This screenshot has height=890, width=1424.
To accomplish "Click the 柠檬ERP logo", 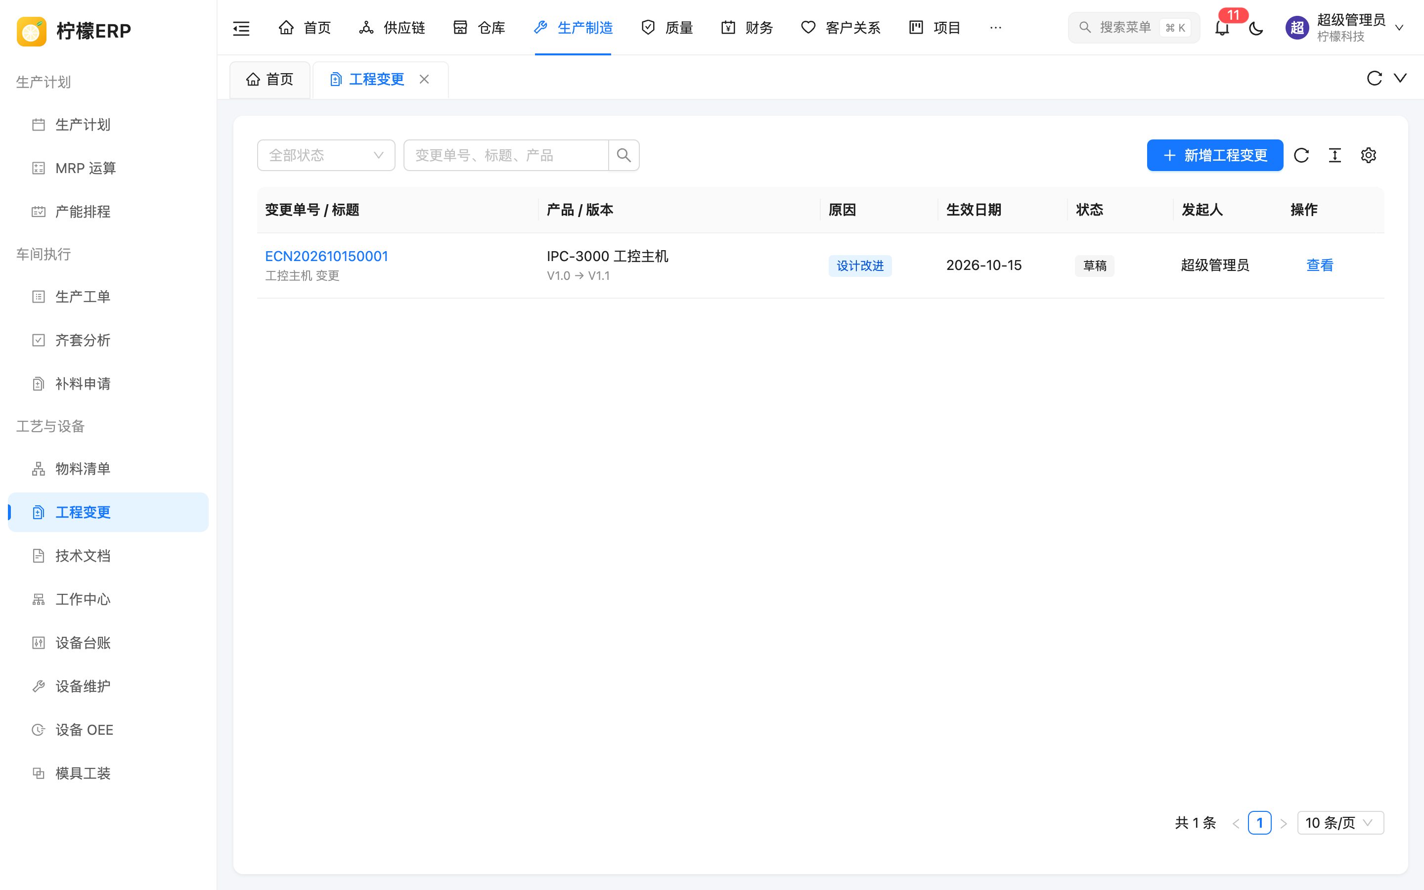I will click(74, 31).
